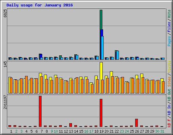Click the light blue pages bar for day 14

point(77,57)
